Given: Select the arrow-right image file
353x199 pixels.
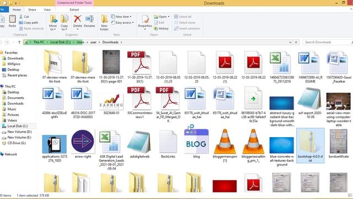Looking at the screenshot, I should (x=83, y=144).
